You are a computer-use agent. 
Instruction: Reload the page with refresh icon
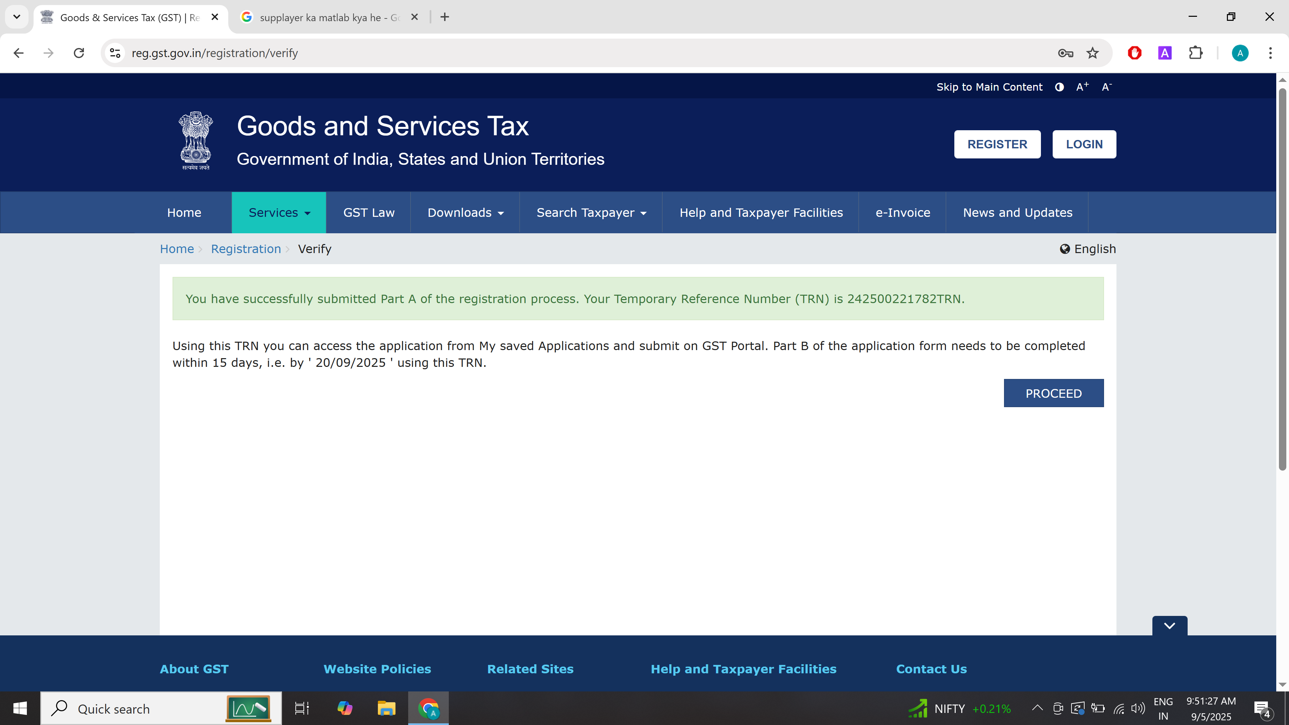pyautogui.click(x=79, y=53)
